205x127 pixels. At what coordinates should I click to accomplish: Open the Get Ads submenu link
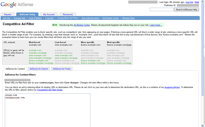(6, 18)
